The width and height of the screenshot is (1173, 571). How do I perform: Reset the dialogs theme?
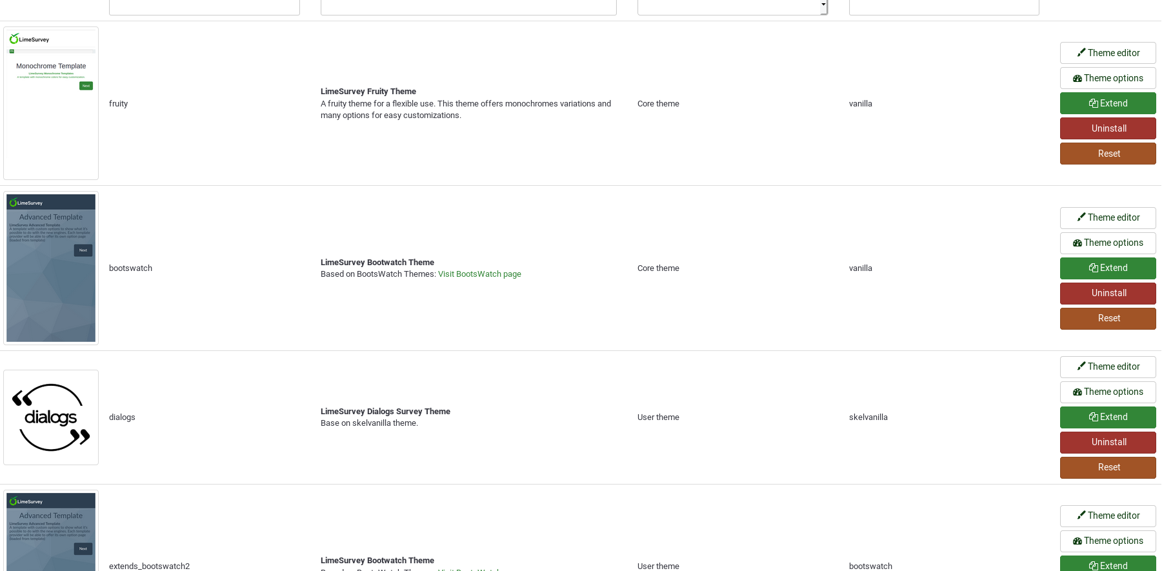1107,467
